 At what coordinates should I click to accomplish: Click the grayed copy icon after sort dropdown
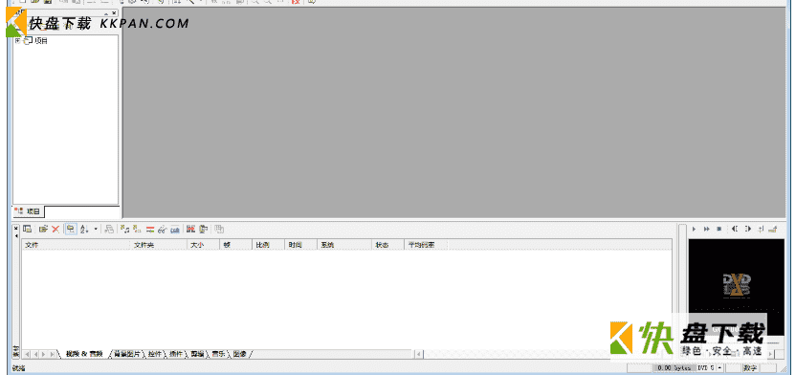pos(109,230)
